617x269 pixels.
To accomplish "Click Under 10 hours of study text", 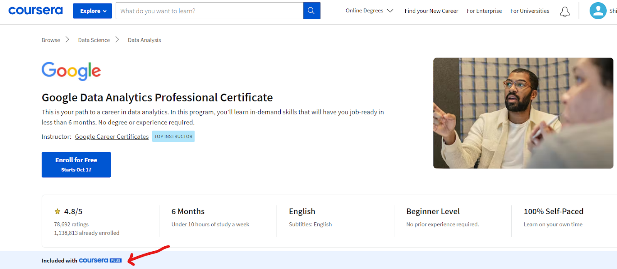I will [211, 224].
